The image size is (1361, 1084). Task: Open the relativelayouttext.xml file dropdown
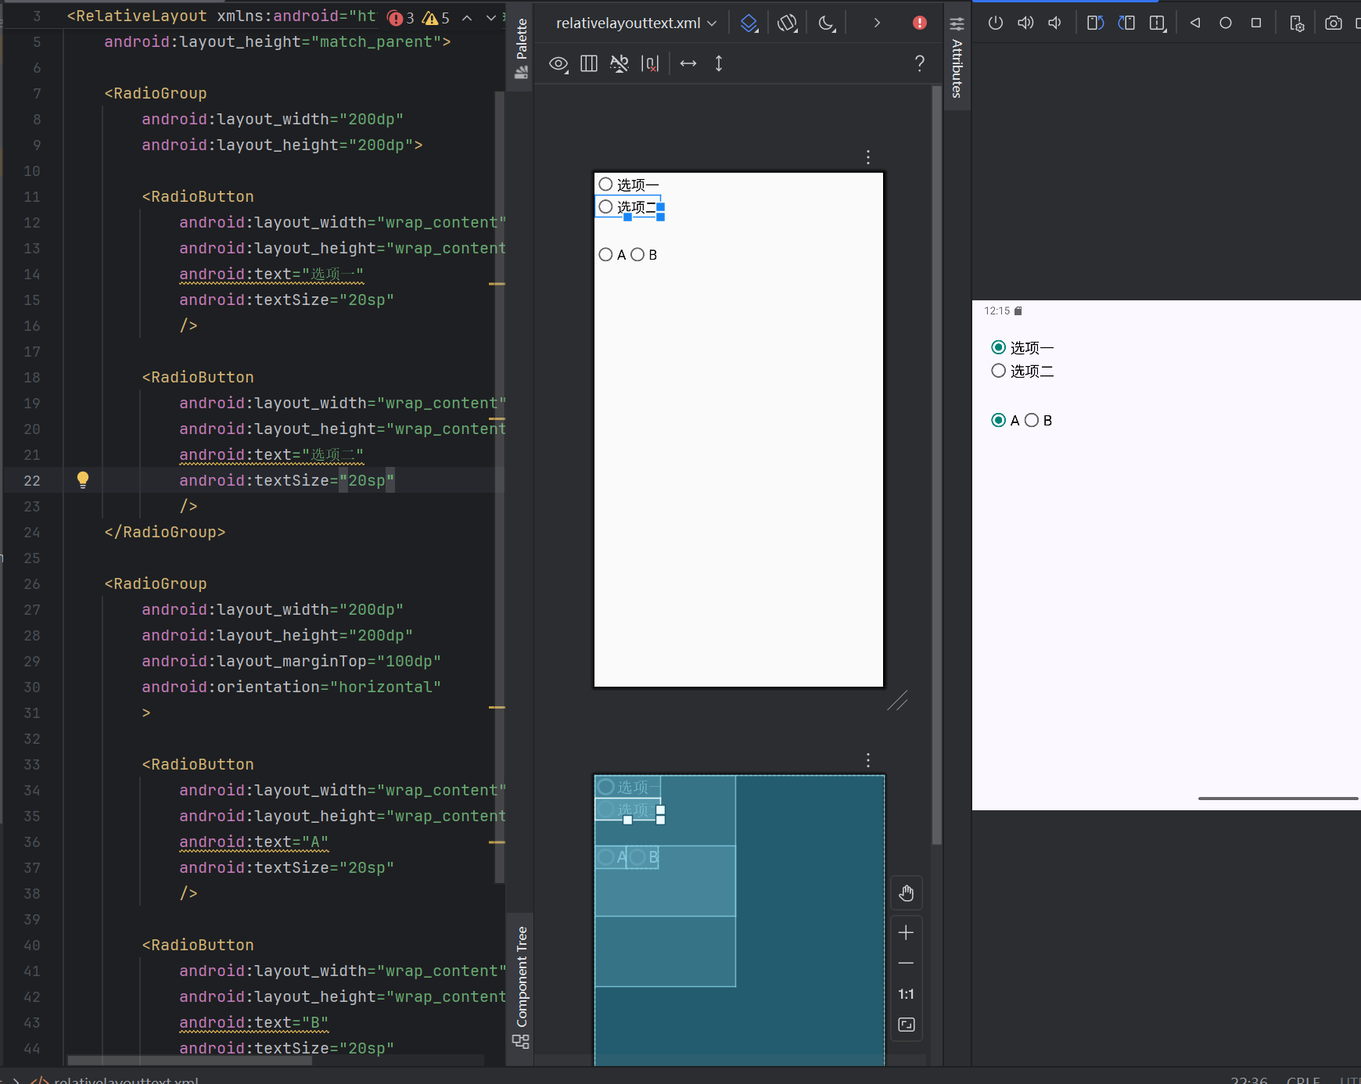[x=636, y=23]
